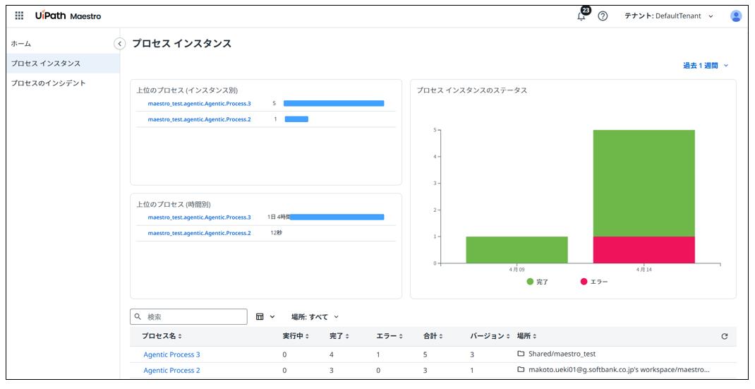Viewport: 755px width, 389px height.
Task: Click the UiPath Maestro logo
Action: (x=68, y=16)
